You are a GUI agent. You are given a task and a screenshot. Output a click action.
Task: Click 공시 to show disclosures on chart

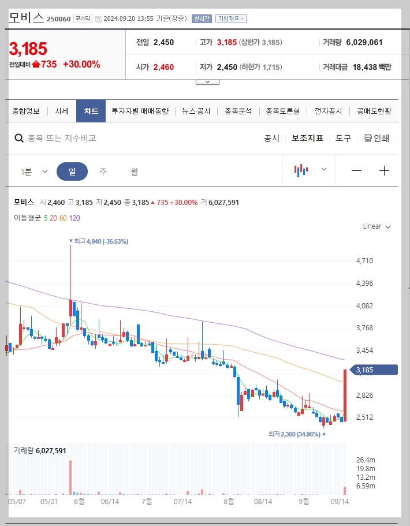pyautogui.click(x=270, y=139)
